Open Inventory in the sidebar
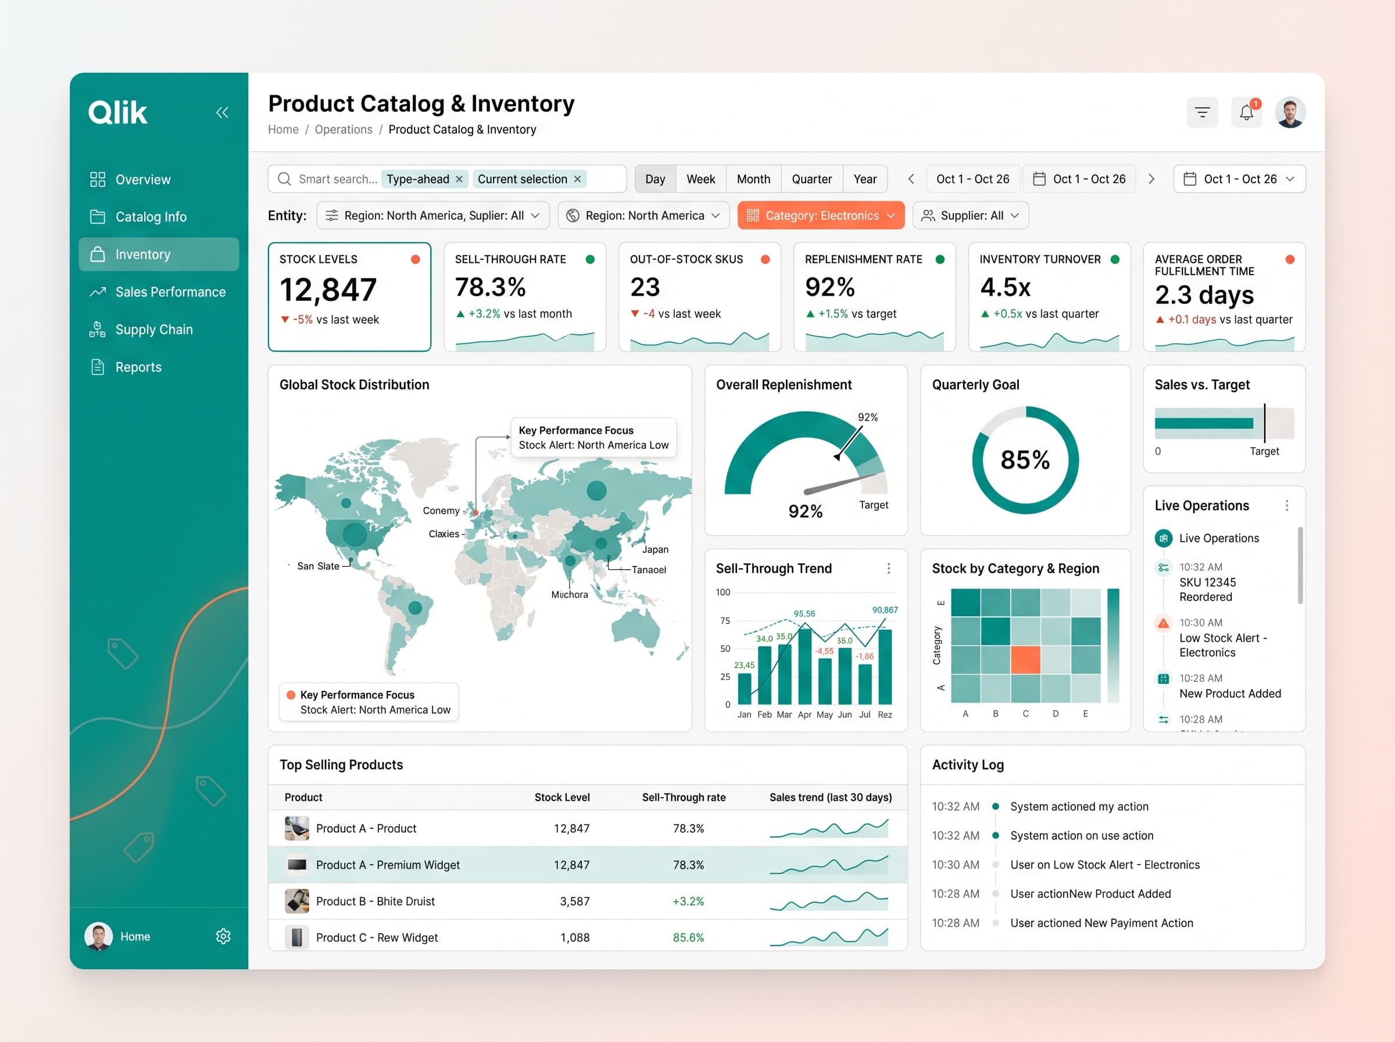The image size is (1395, 1042). pos(158,254)
